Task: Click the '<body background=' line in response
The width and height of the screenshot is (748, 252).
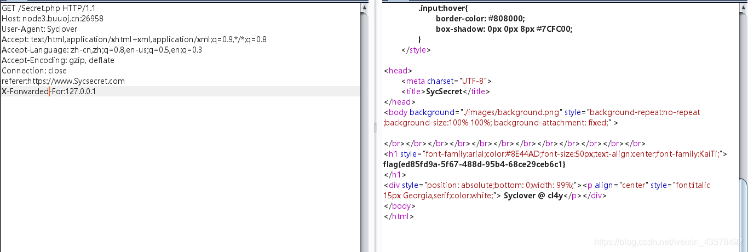Action: click(542, 112)
